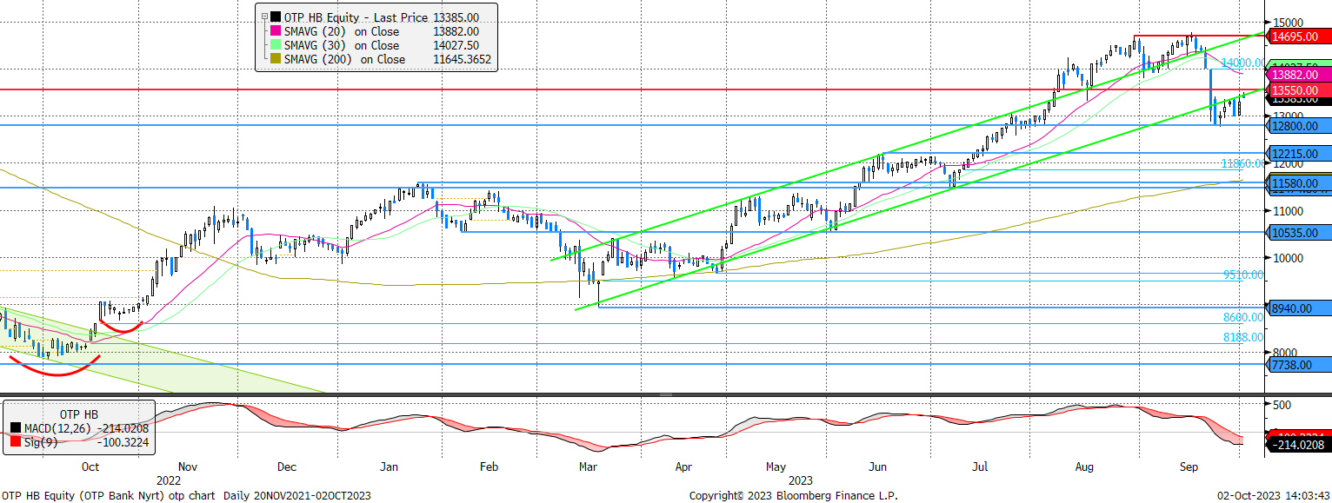Click the blue 8940.00 price axis tag

(x=1298, y=308)
